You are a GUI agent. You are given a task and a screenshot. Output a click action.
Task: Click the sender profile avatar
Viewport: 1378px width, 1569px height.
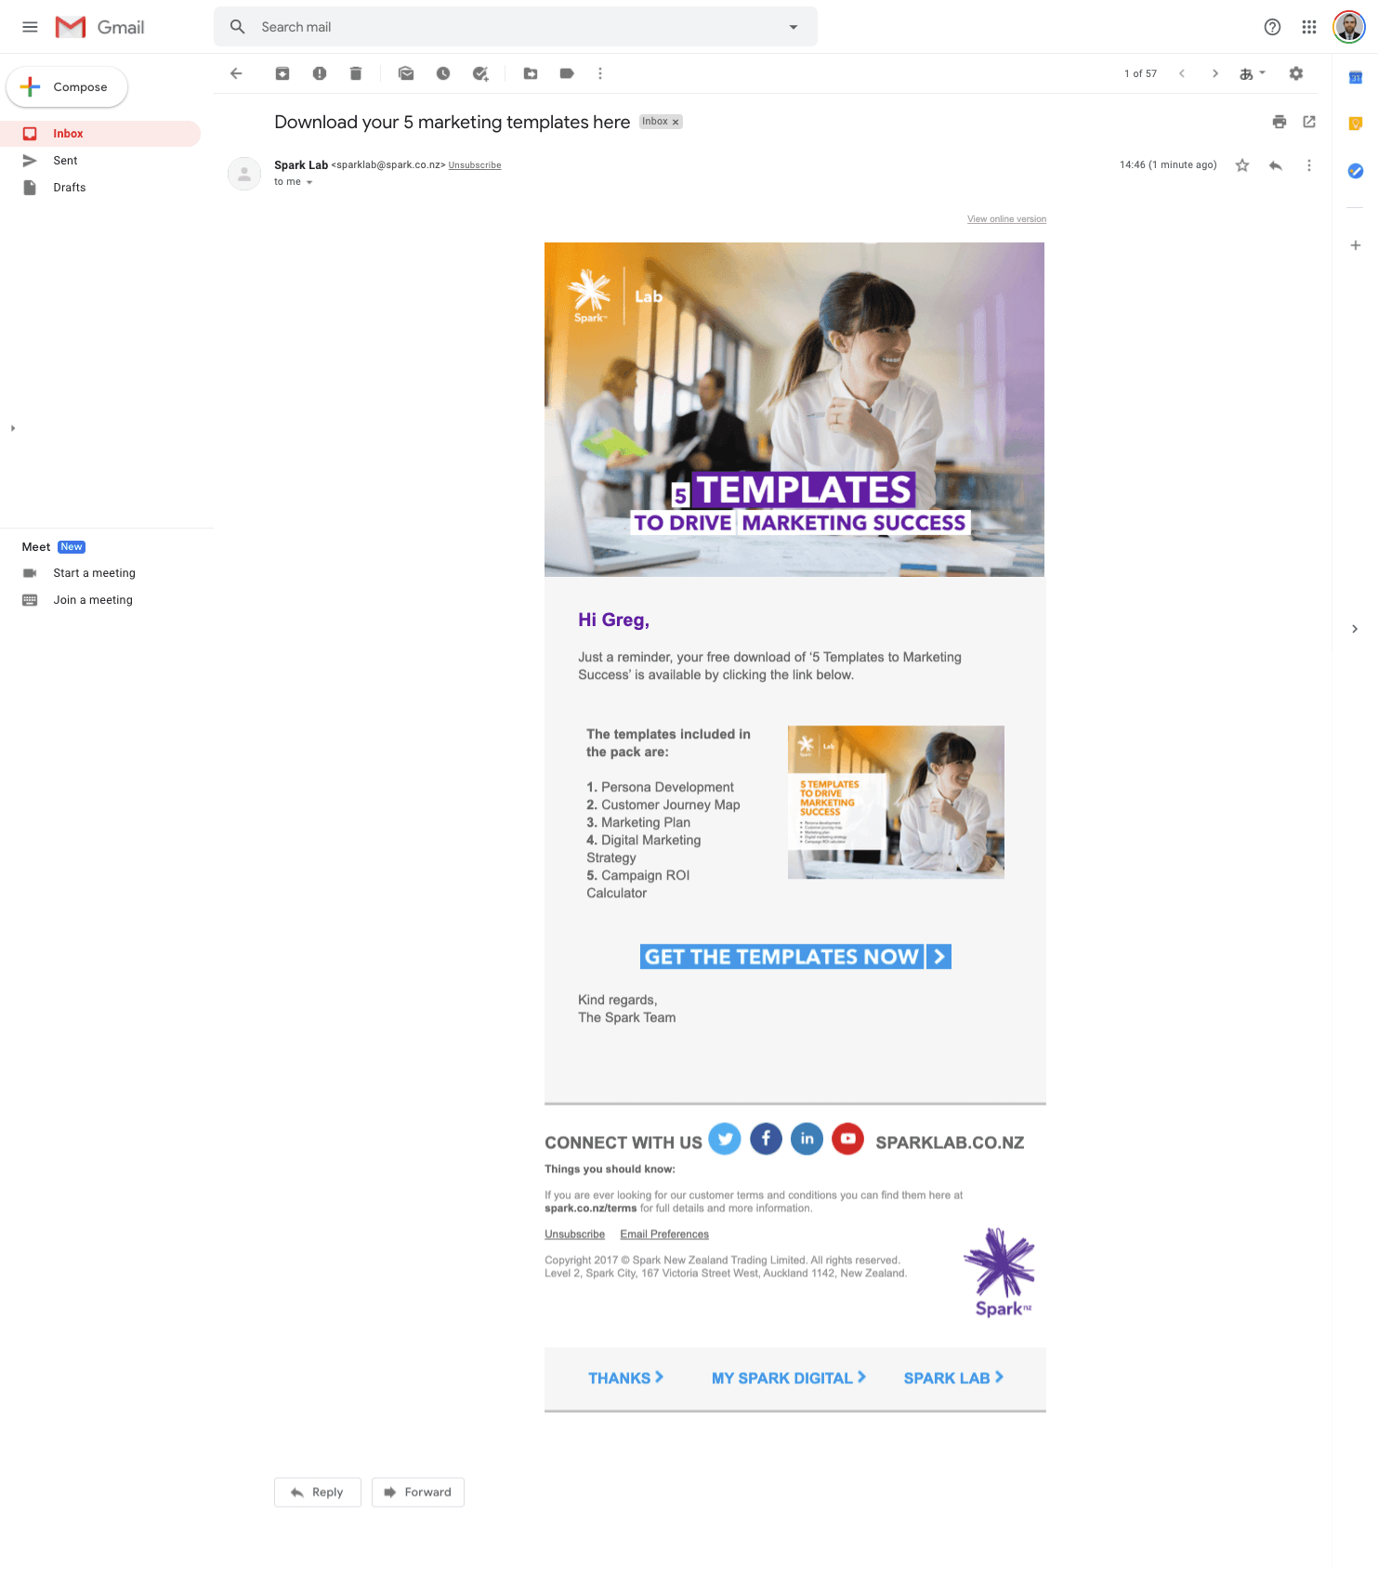(x=244, y=174)
